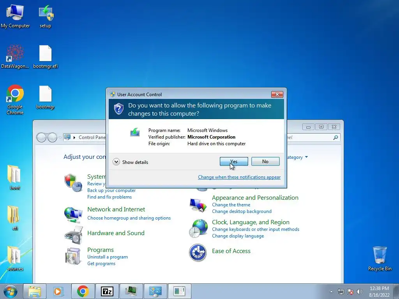The height and width of the screenshot is (299, 399).
Task: Click Find and fix problems link
Action: (x=109, y=197)
